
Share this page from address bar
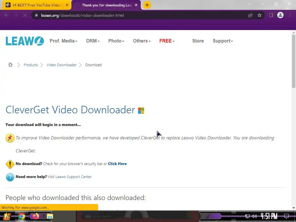coord(250,15)
